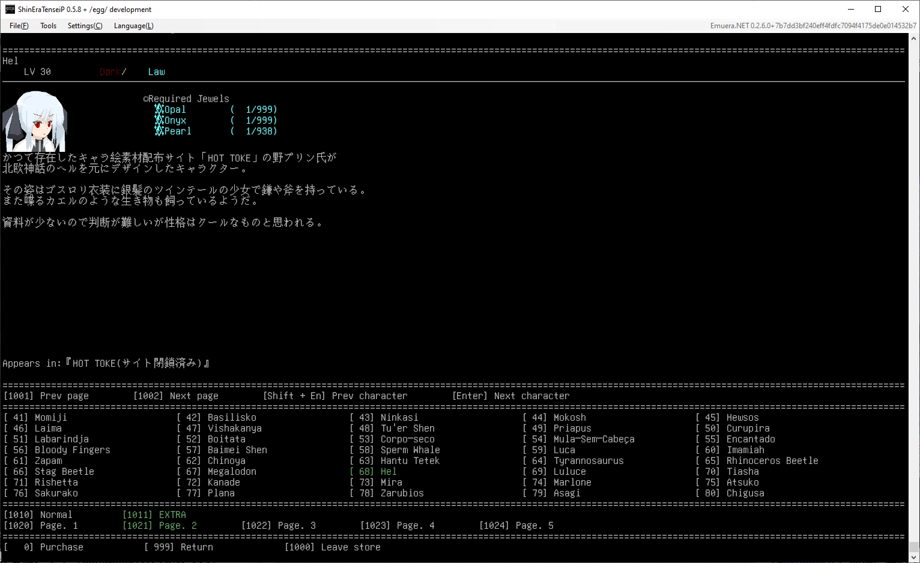Click the Opal jewel icon
Screen dimensions: 920x563
pos(159,109)
